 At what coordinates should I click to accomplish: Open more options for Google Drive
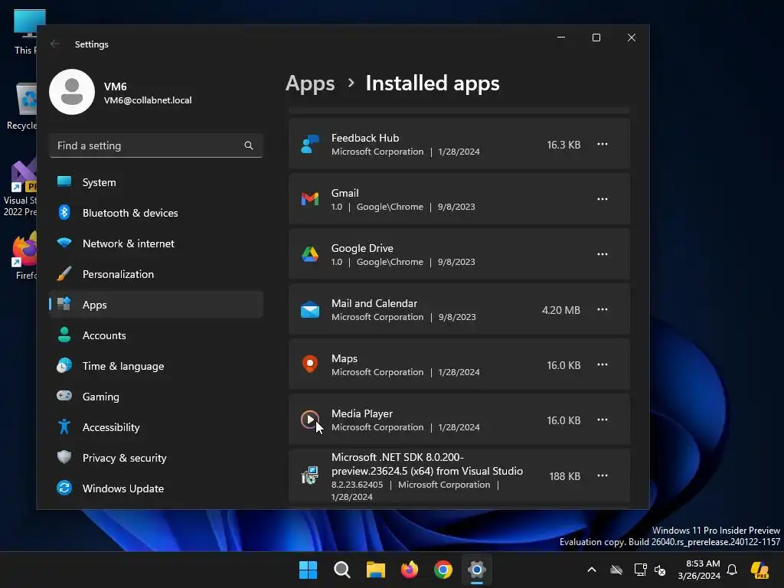coord(603,254)
